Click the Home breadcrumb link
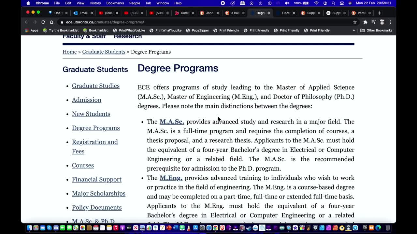This screenshot has height=234, width=417. pyautogui.click(x=70, y=52)
